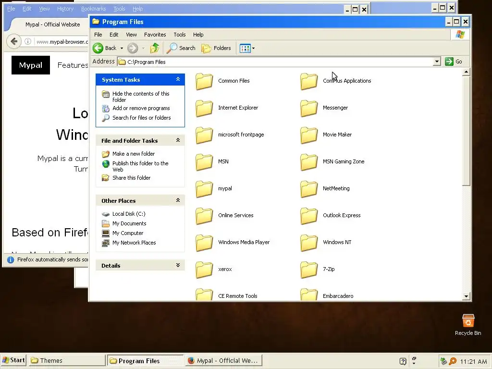Click Add or remove programs link

141,108
